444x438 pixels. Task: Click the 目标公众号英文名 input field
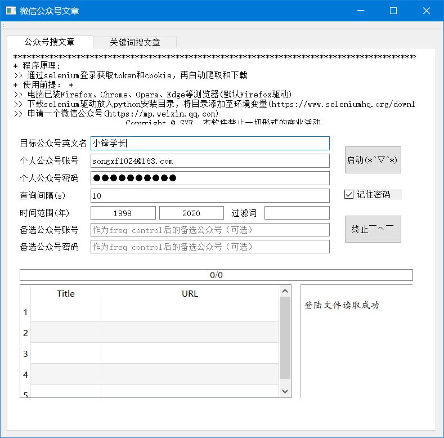point(210,144)
